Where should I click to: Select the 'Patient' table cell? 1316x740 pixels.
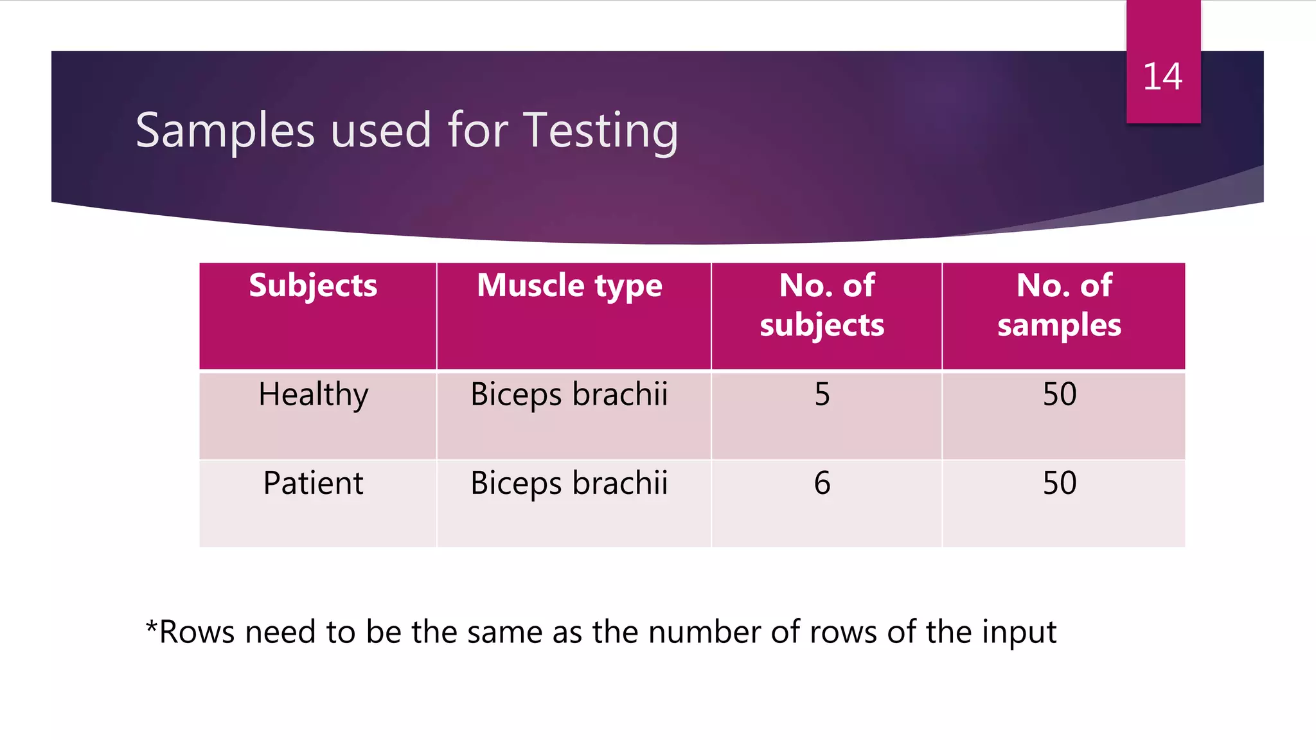[314, 483]
